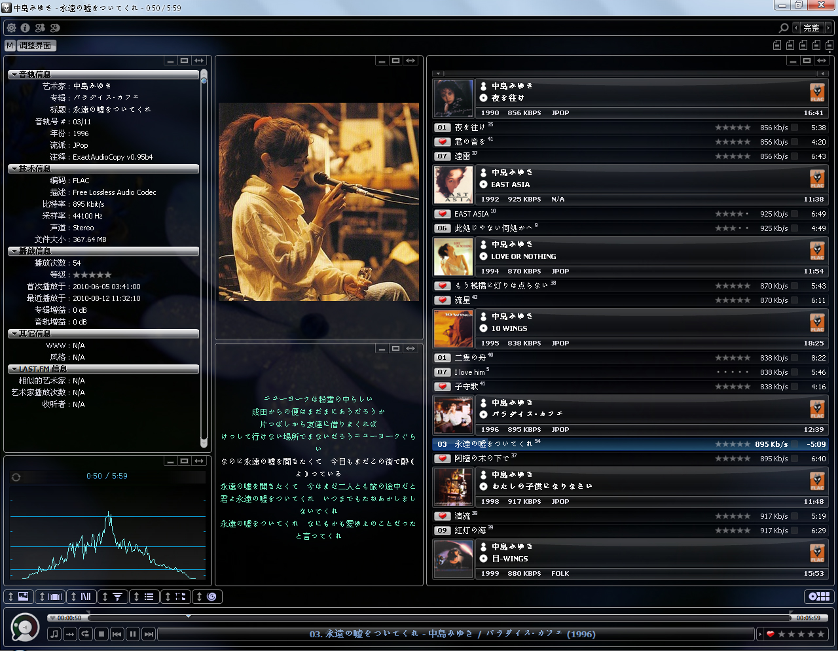
Task: Toggle heart on track 君の音を
Action: pos(443,142)
